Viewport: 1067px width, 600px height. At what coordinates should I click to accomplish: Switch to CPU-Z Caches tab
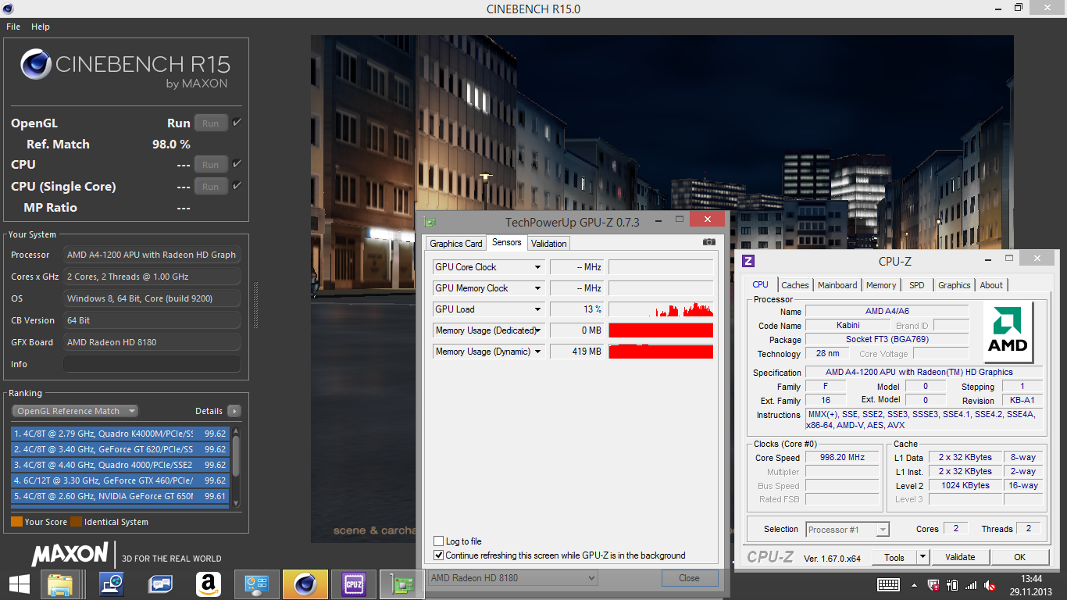coord(795,285)
